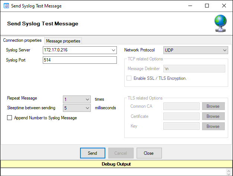Click the Message Delimiter text field
Image resolution: width=233 pixels, height=176 pixels.
[194, 69]
